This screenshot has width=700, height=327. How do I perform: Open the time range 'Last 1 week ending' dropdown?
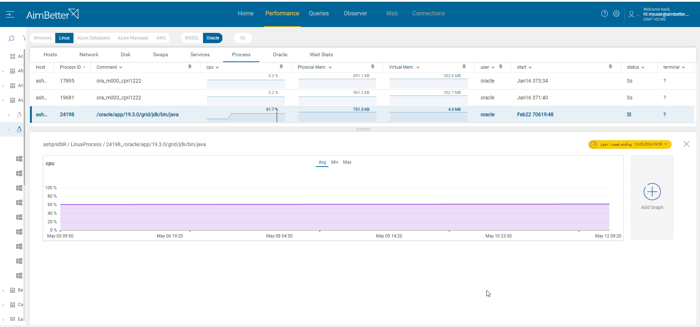(630, 144)
